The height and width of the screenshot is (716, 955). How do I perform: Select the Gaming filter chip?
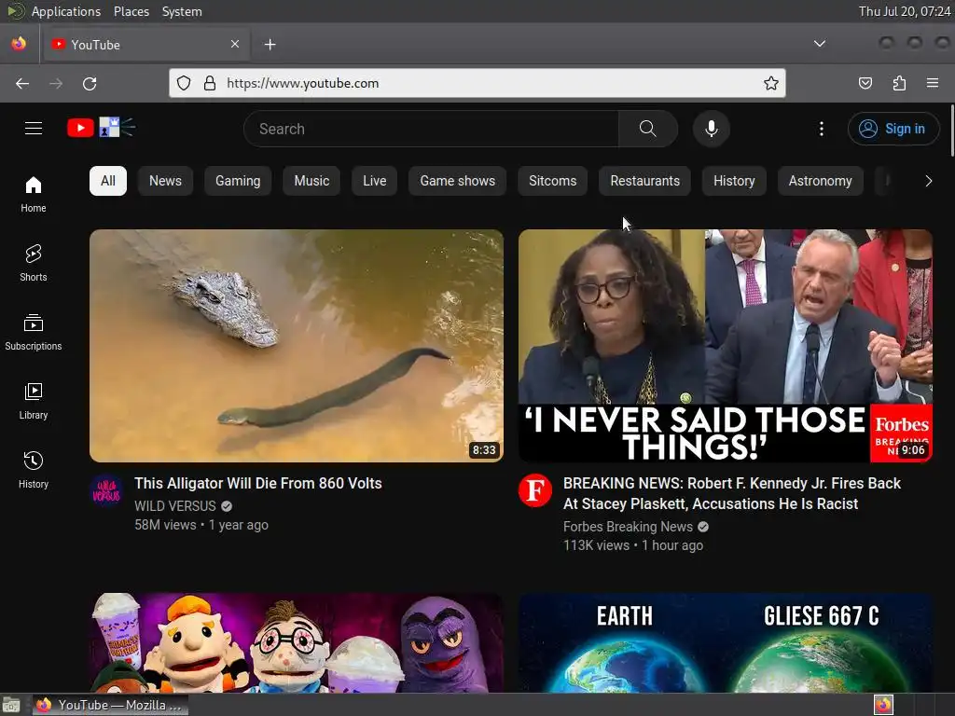[x=238, y=181]
